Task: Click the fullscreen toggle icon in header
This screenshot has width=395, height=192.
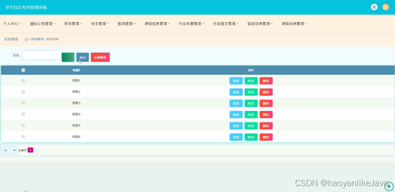Action: pyautogui.click(x=374, y=7)
